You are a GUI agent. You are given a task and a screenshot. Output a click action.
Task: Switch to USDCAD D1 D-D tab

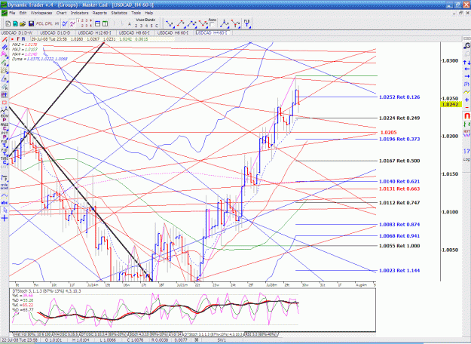click(x=55, y=32)
